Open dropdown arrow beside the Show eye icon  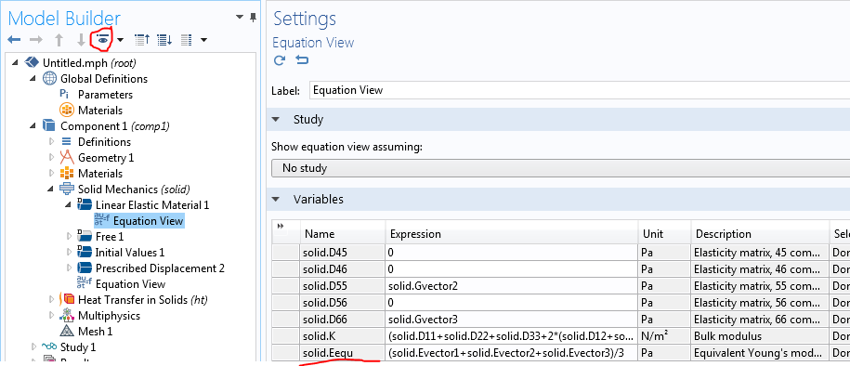tap(121, 40)
